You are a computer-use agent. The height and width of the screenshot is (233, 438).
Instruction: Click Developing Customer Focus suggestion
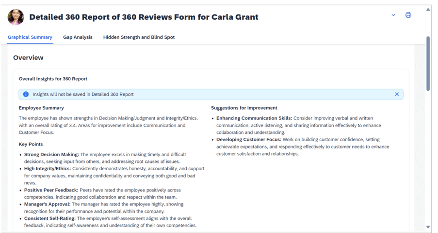pyautogui.click(x=248, y=140)
